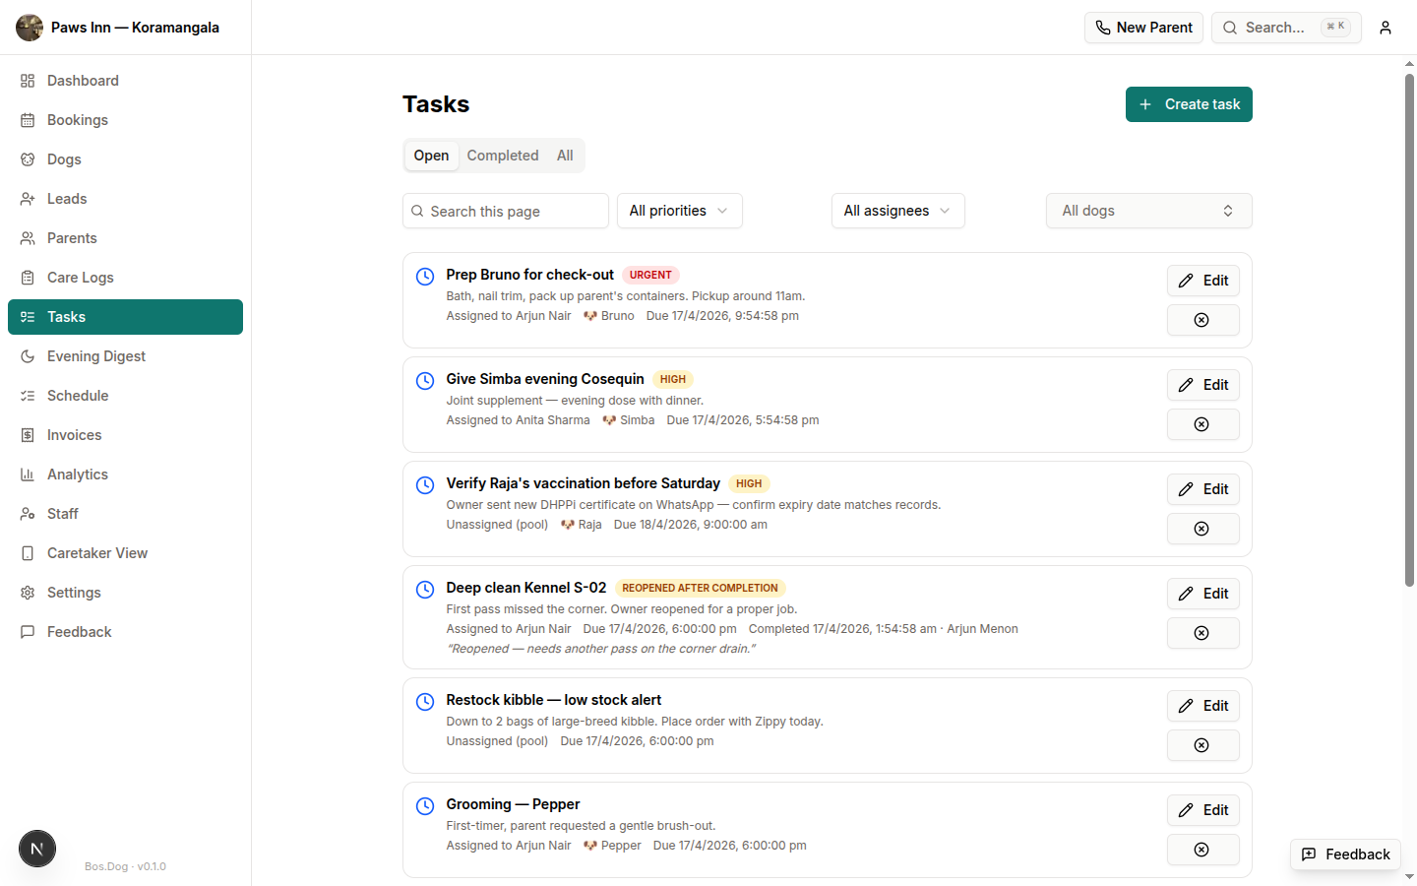Open the Dashboard grid icon in sidebar
The height and width of the screenshot is (886, 1417).
point(27,80)
